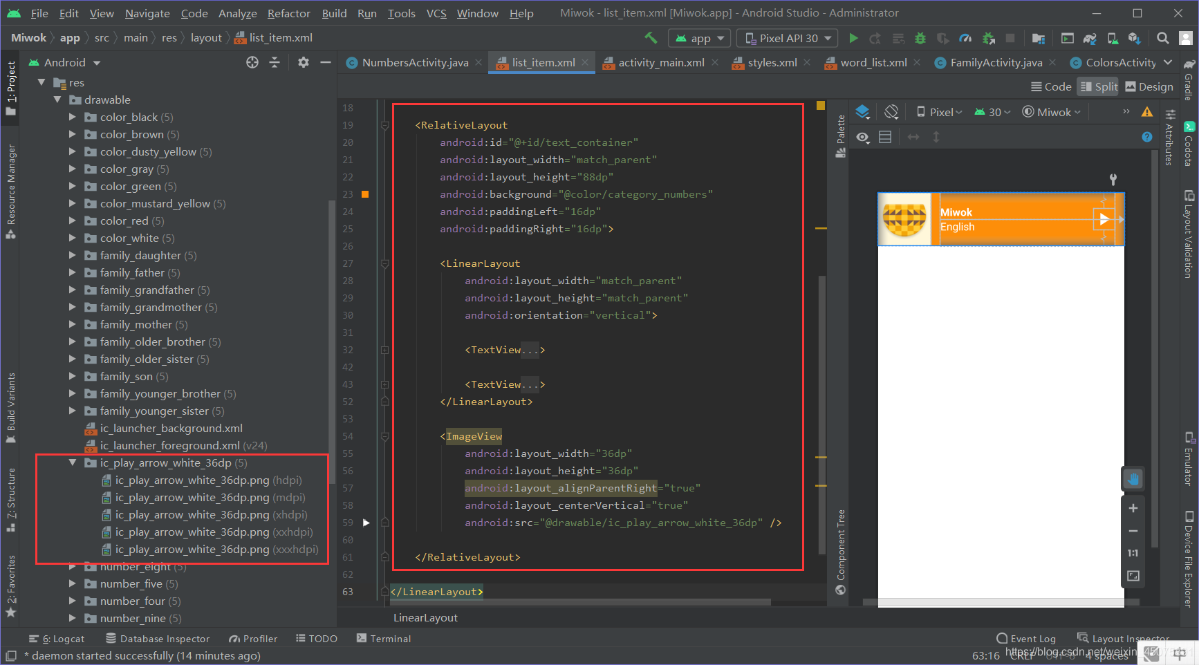Switch to activity_main.xml tab

coord(661,62)
